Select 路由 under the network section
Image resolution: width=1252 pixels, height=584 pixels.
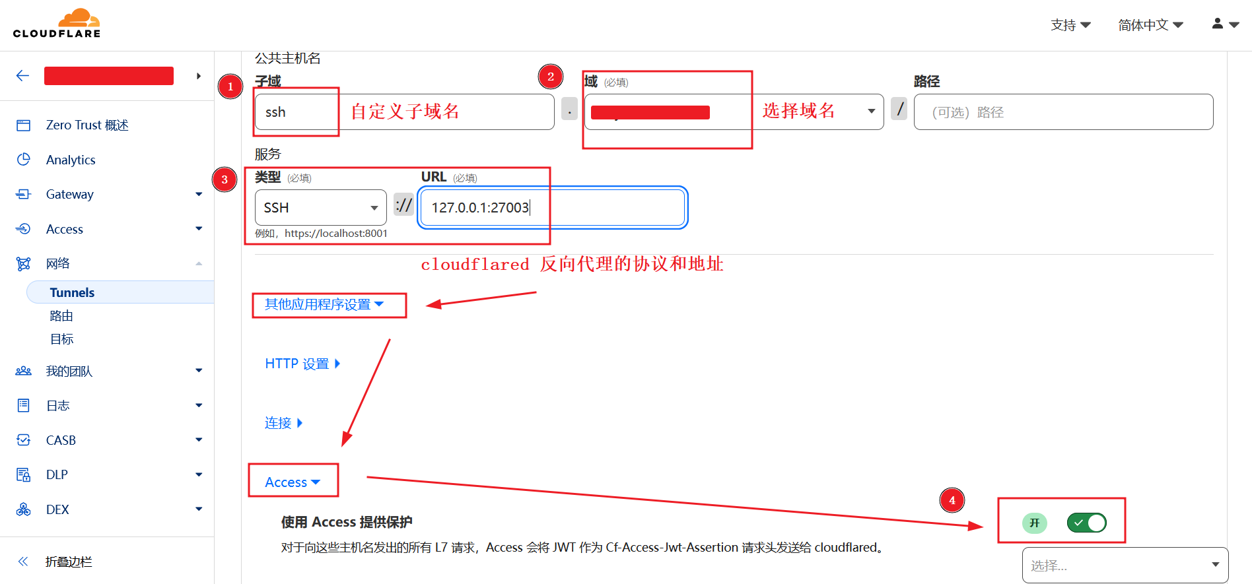[61, 316]
